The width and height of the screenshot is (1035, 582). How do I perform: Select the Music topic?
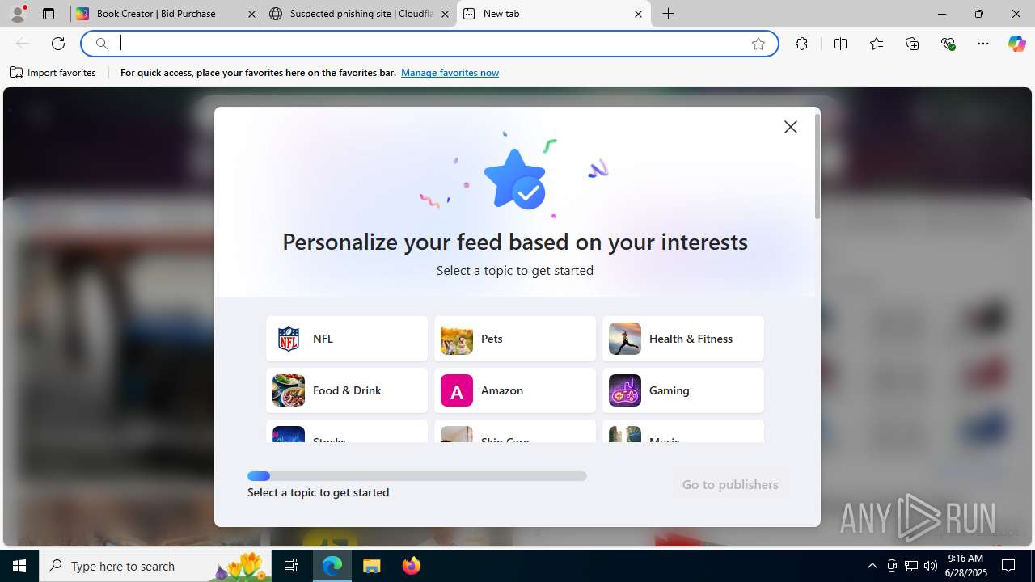683,432
